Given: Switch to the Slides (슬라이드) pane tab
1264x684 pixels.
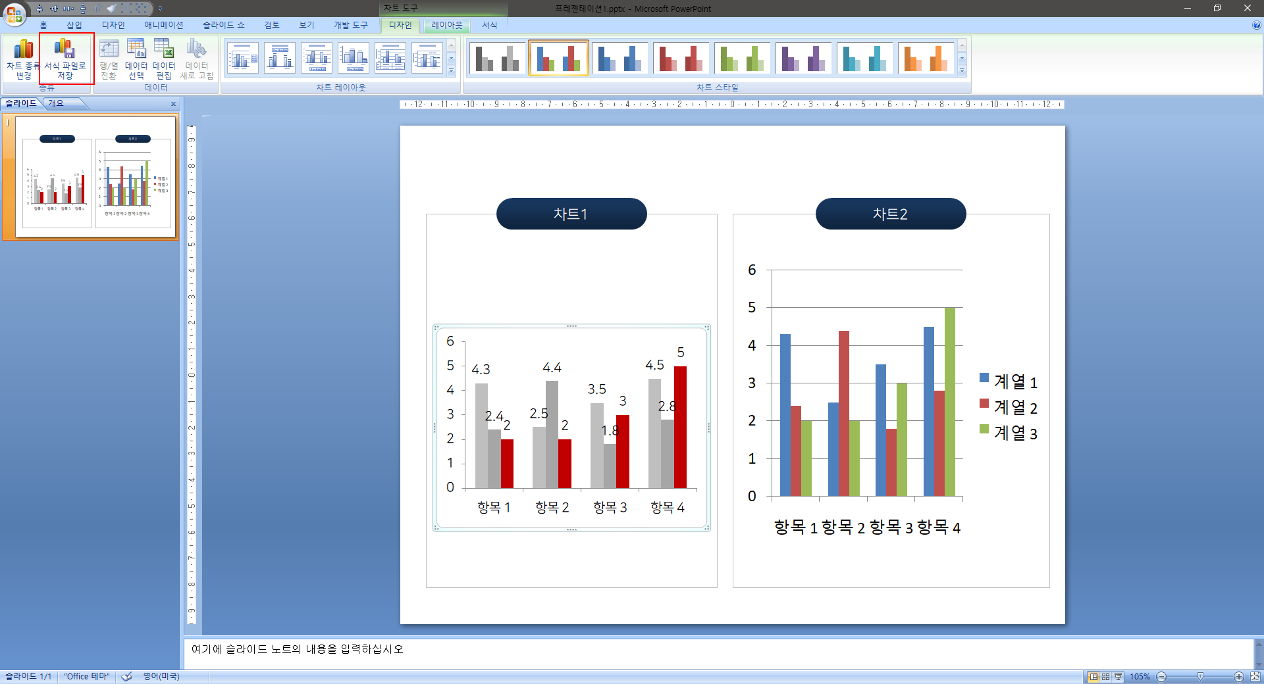Looking at the screenshot, I should coord(21,103).
